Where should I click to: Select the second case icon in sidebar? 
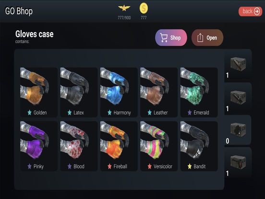click(x=238, y=98)
